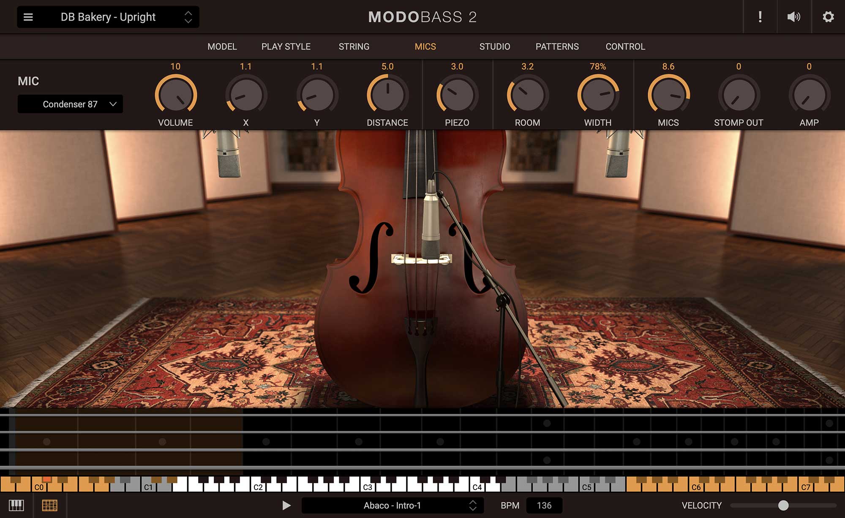The image size is (845, 518).
Task: Turn the AMP knob up from zero
Action: [808, 94]
